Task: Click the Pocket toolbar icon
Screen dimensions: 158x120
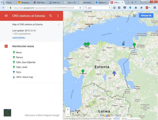Action: click(125, 8)
